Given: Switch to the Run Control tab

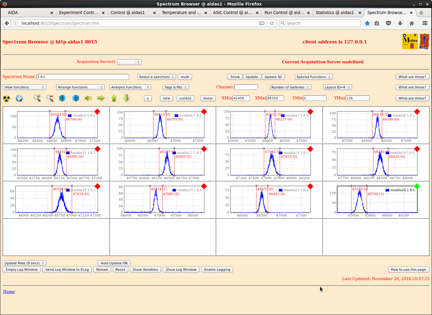Looking at the screenshot, I should click(284, 13).
